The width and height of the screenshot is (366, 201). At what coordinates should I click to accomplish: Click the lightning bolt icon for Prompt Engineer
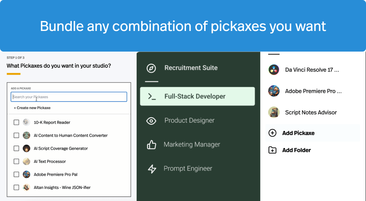pyautogui.click(x=152, y=169)
